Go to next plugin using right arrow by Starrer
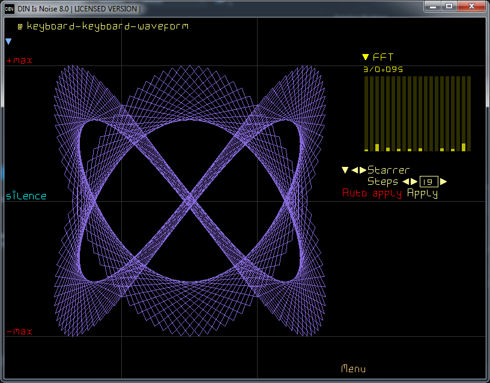The image size is (490, 383). click(x=362, y=170)
